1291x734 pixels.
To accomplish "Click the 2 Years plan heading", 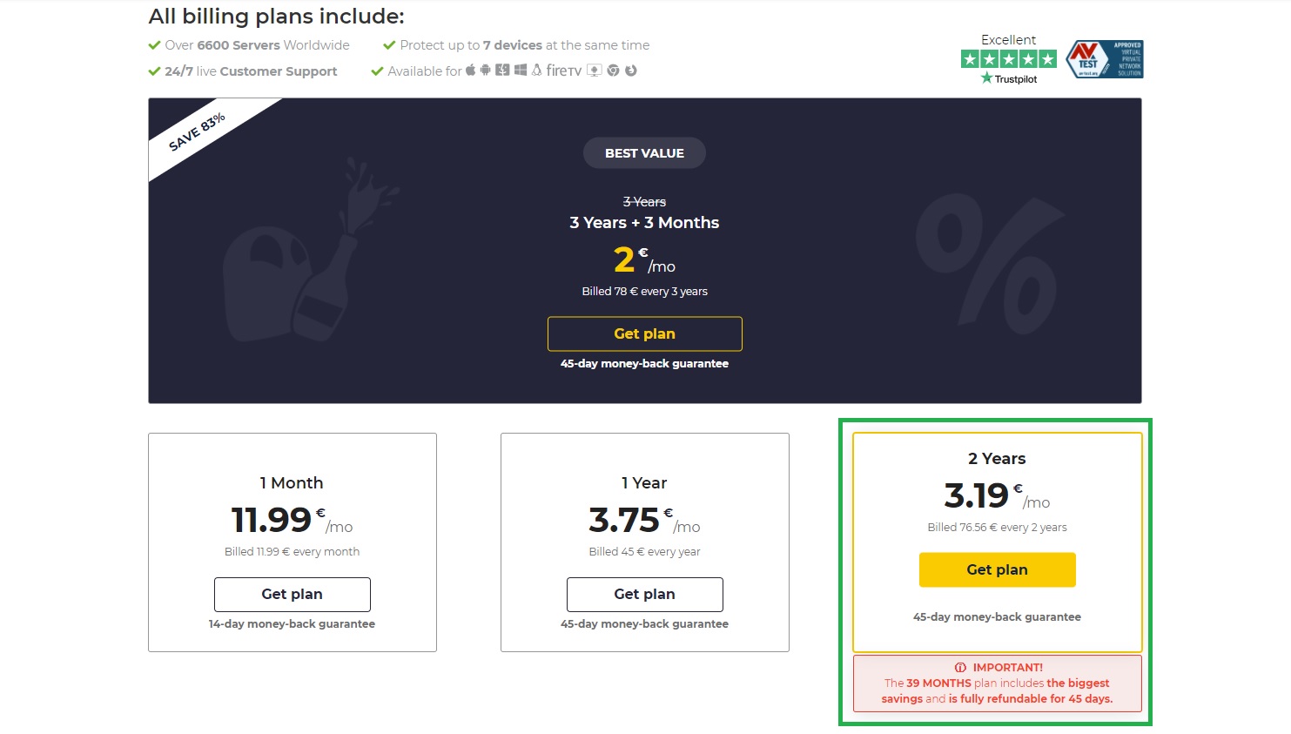I will (997, 459).
